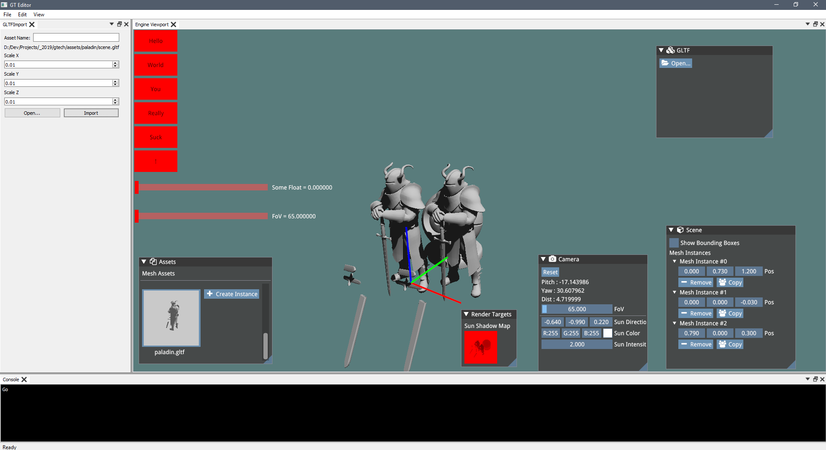Screen dimensions: 826x450
Task: Click the viewport FoV slider
Action: pyautogui.click(x=201, y=216)
